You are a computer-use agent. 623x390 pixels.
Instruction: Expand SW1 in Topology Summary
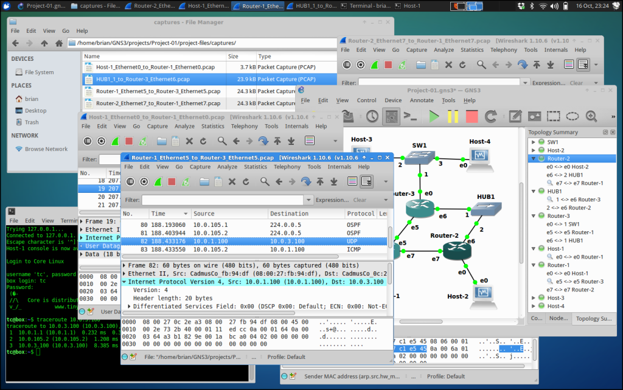tap(534, 142)
